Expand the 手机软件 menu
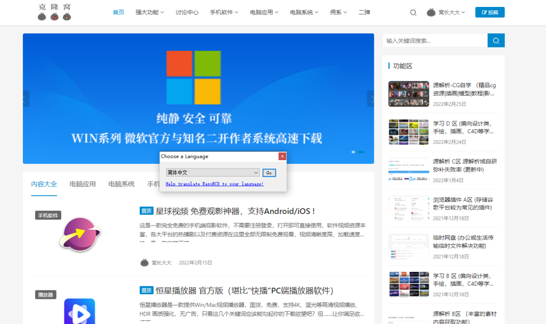Image resolution: width=546 pixels, height=324 pixels. [224, 12]
